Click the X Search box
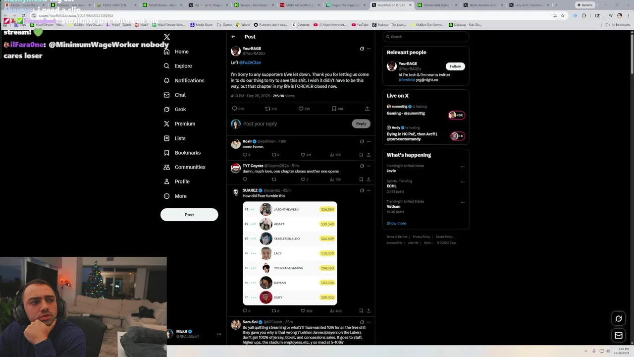This screenshot has height=357, width=634. [426, 37]
